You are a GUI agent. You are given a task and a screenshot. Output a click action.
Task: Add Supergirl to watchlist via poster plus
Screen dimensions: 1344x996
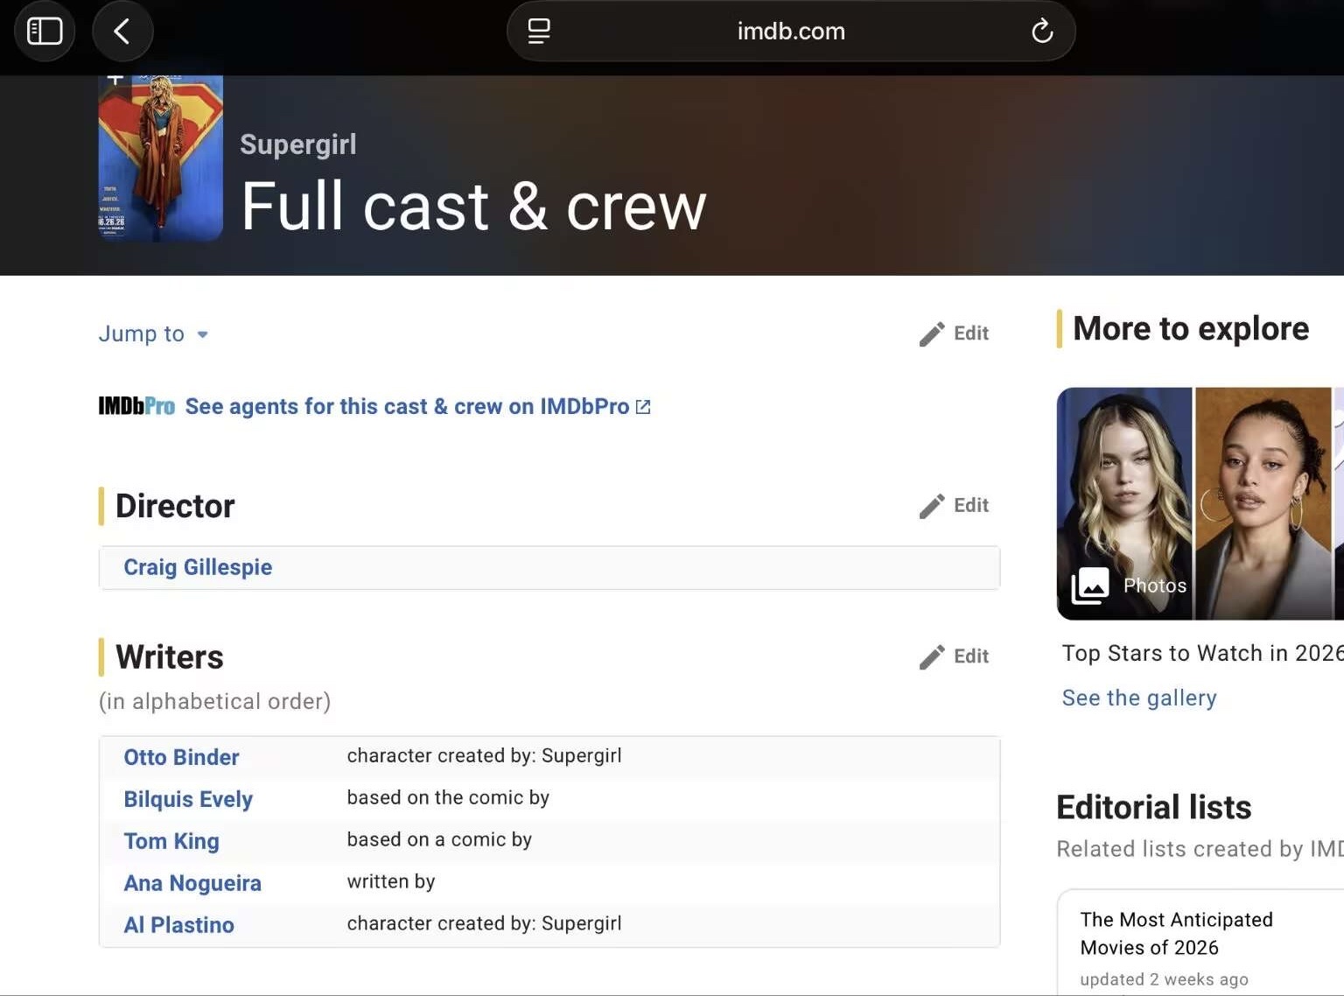(x=115, y=81)
